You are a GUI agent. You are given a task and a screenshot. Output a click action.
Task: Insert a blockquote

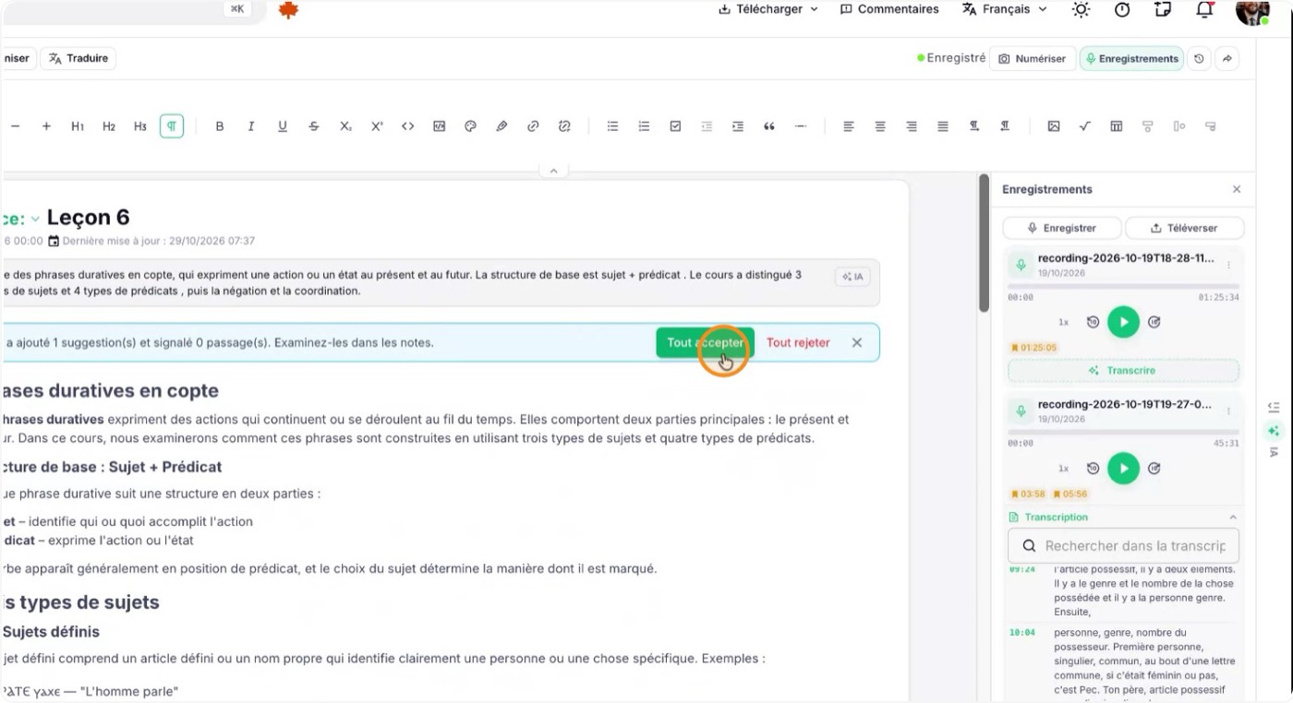click(x=768, y=126)
